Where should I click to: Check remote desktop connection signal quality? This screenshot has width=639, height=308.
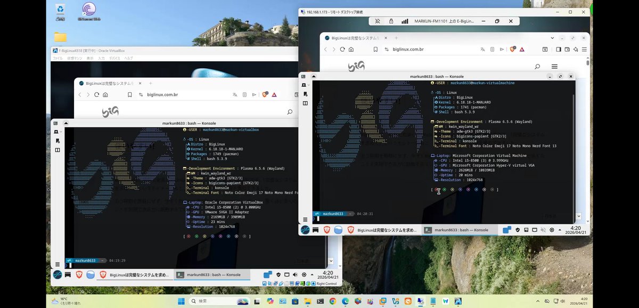point(405,21)
